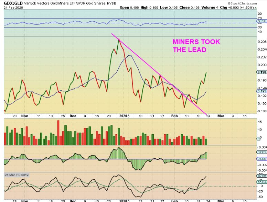Click the Feb label on main chart date axis

[x=174, y=116]
